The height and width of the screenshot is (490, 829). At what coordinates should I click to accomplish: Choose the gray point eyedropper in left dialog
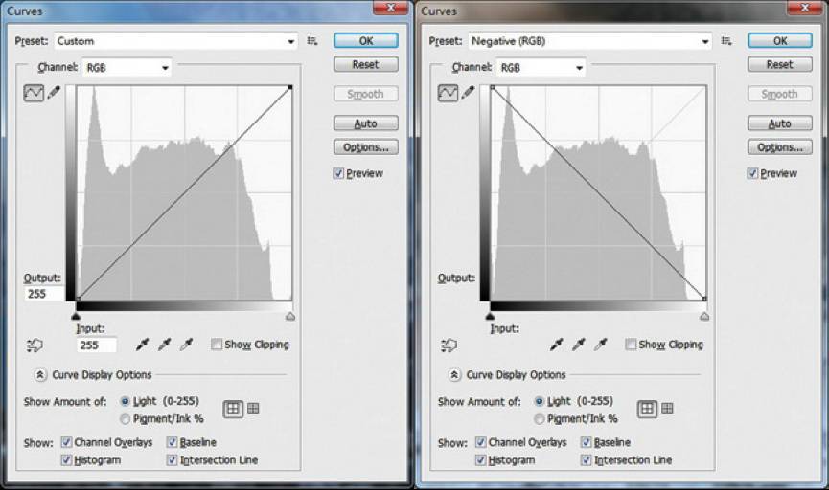[165, 345]
